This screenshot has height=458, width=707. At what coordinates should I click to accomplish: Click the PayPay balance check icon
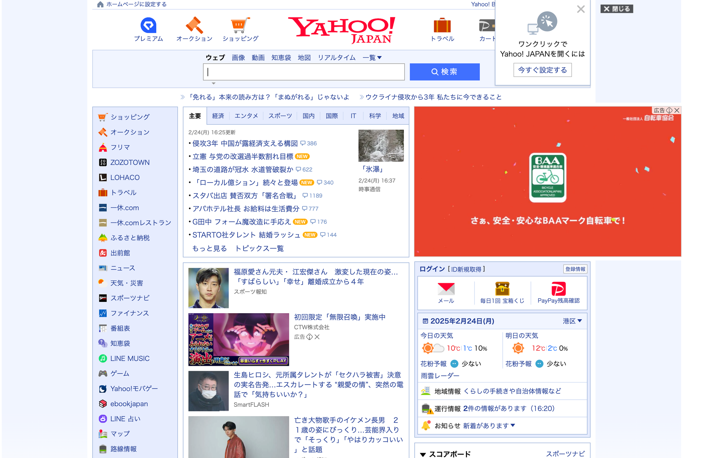point(558,289)
